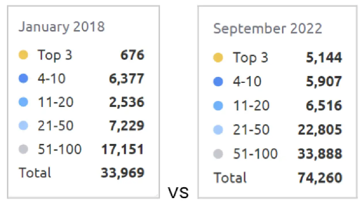
Task: Click the 22,805 value for 21-50
Action: 320,130
